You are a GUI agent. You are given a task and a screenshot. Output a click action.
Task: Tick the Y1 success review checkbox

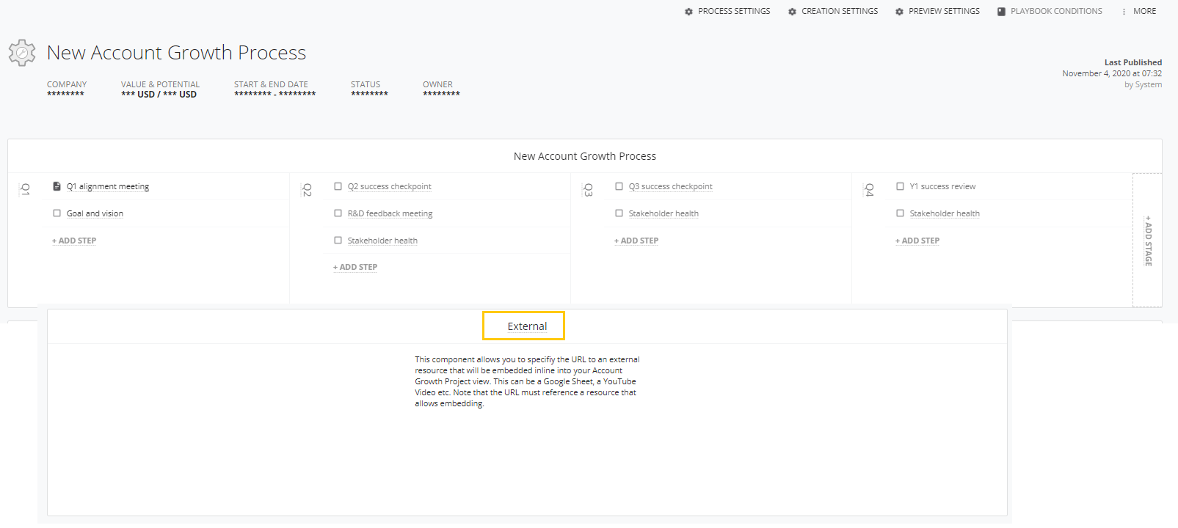point(900,186)
